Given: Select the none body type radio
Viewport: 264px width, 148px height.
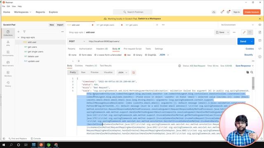Looking at the screenshot, I should point(70,55).
